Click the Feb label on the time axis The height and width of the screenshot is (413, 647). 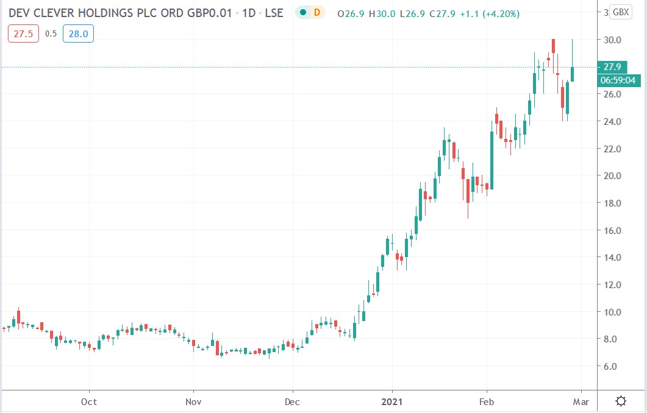pos(488,402)
